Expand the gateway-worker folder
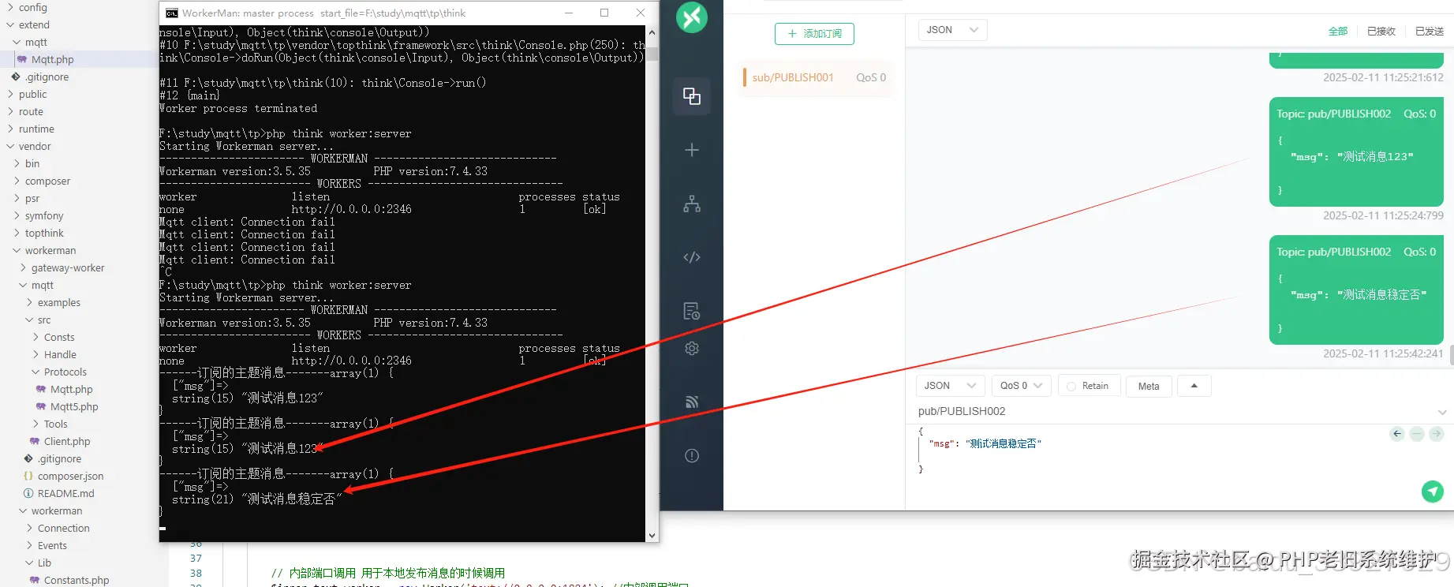Image resolution: width=1454 pixels, height=587 pixels. pos(24,267)
